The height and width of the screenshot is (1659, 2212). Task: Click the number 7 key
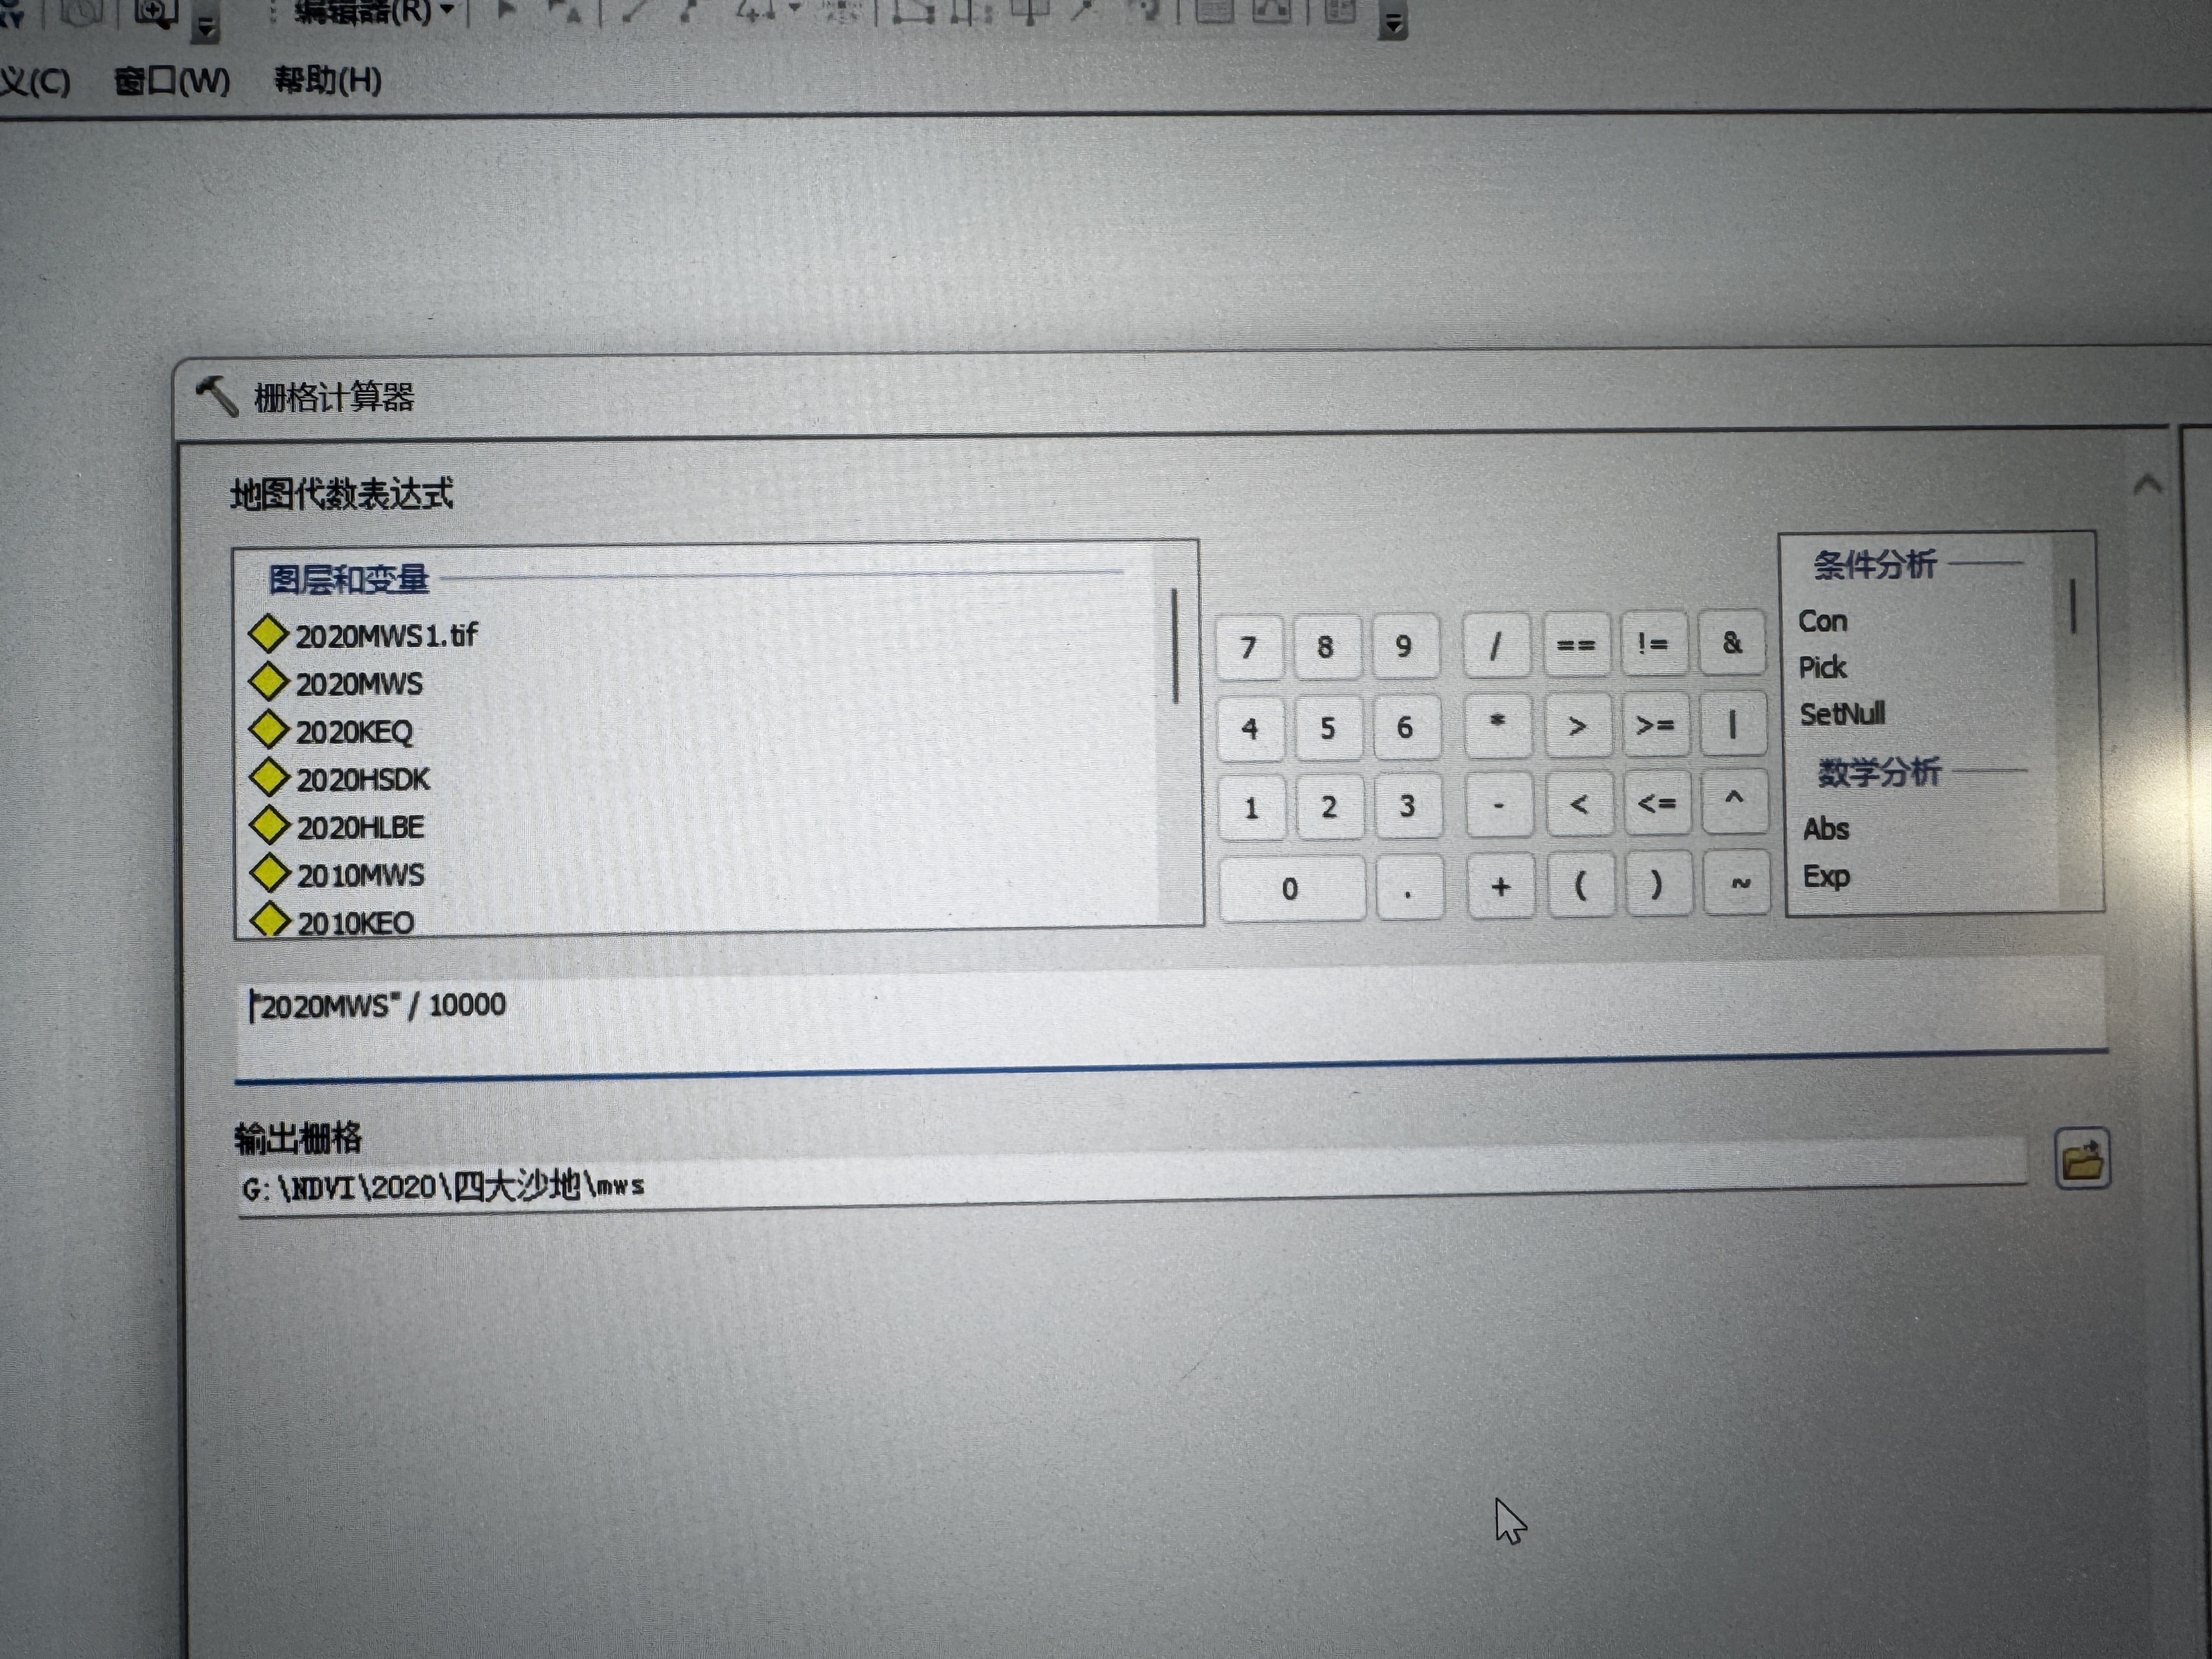tap(1249, 648)
